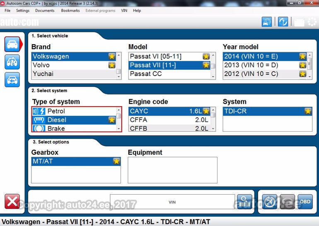Select Yuchai in the Brand list
319x226 pixels.
tap(74, 74)
